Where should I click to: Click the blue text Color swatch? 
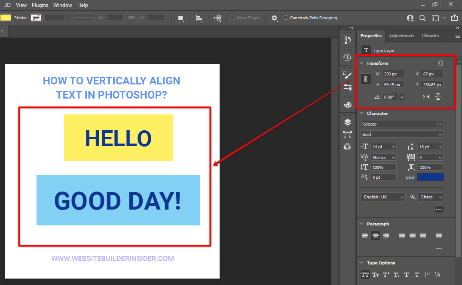click(x=430, y=177)
